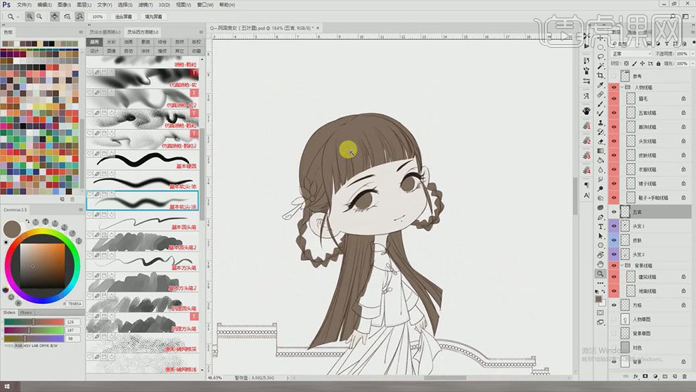This screenshot has width=696, height=392.
Task: Click the new adjustment layer icon
Action: click(655, 376)
